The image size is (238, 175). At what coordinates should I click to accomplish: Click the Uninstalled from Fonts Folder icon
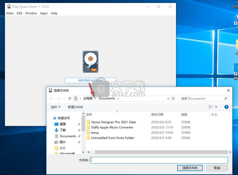(88, 138)
